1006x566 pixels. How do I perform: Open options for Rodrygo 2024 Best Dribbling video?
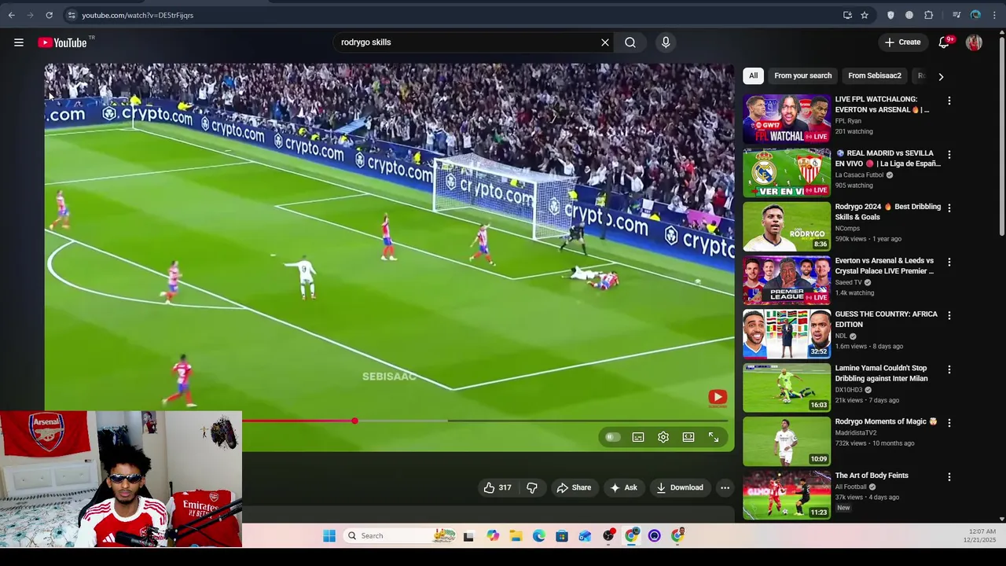click(x=949, y=208)
